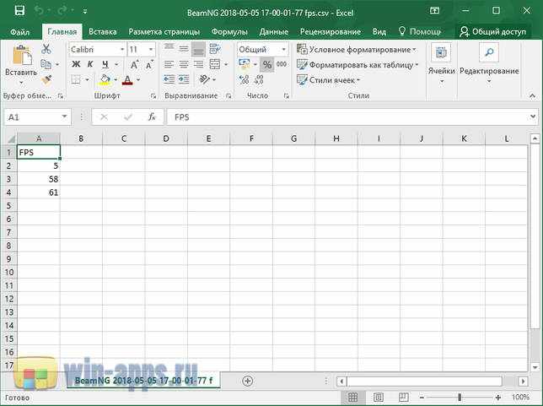Open the Вид tab
543x406 pixels.
[x=379, y=31]
